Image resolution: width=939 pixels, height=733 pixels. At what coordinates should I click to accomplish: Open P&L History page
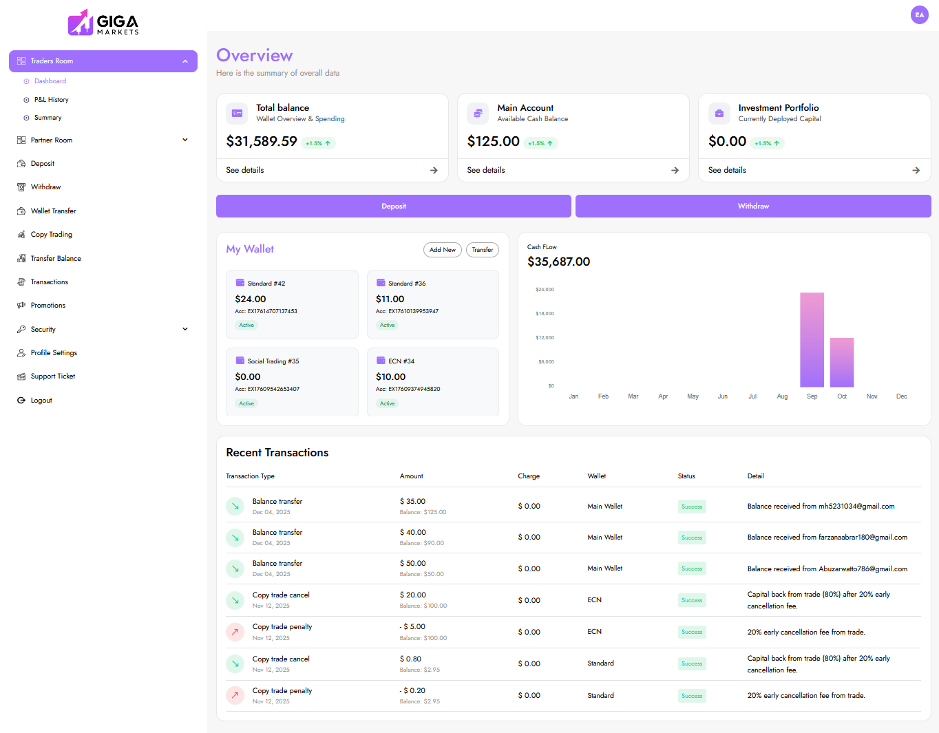(51, 100)
